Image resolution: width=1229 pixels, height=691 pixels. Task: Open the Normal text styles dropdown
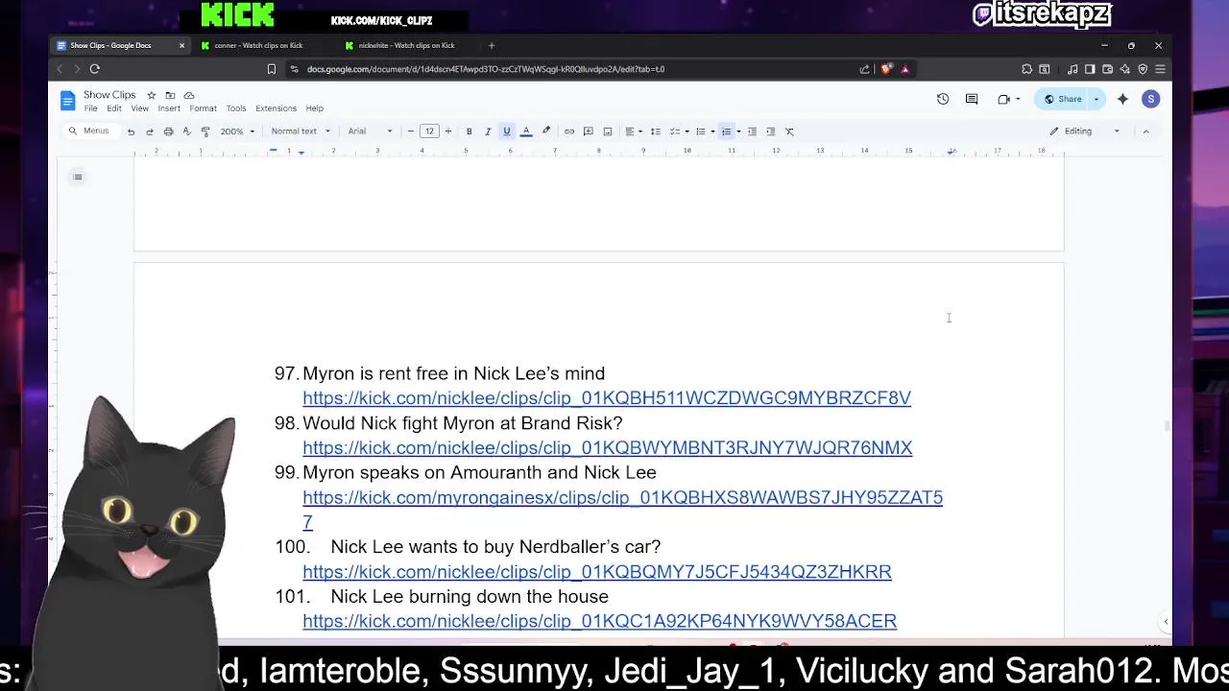pos(301,131)
